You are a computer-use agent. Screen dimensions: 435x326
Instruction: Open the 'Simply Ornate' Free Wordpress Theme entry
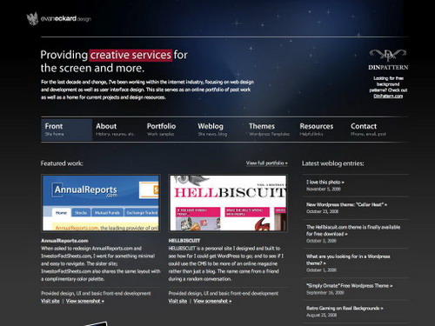(350, 286)
